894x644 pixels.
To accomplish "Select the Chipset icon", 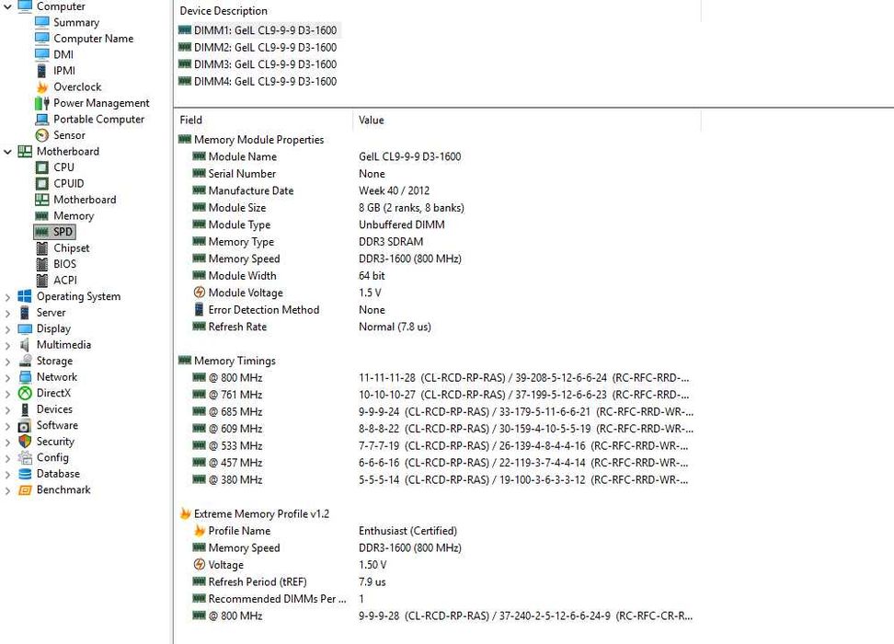I will (x=41, y=248).
